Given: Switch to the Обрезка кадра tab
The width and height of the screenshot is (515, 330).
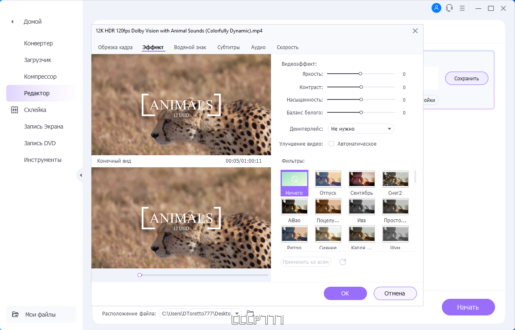Looking at the screenshot, I should point(115,47).
